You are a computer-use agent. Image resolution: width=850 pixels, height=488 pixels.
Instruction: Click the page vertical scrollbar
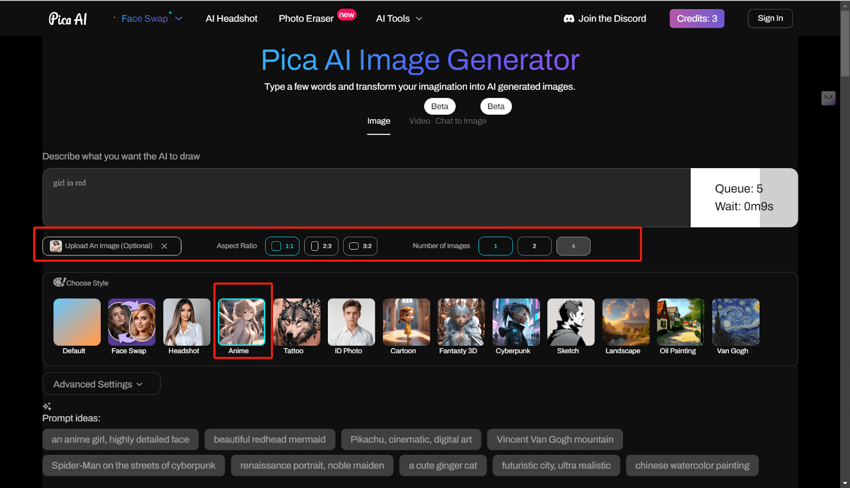point(845,44)
